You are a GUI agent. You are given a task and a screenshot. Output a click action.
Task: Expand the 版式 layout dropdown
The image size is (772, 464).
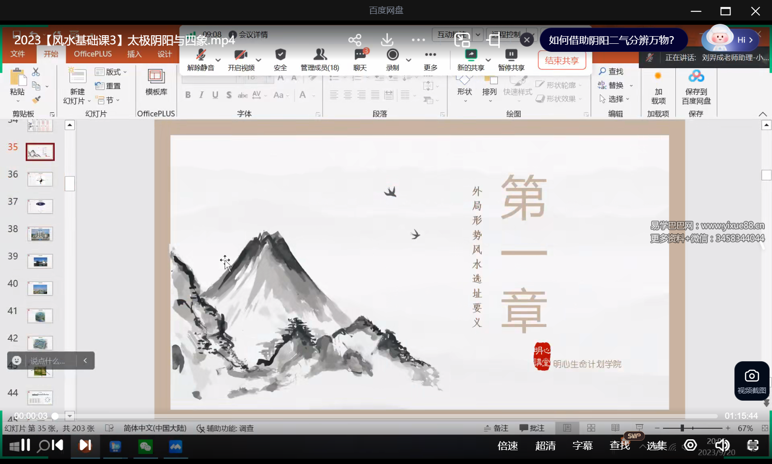pos(111,72)
